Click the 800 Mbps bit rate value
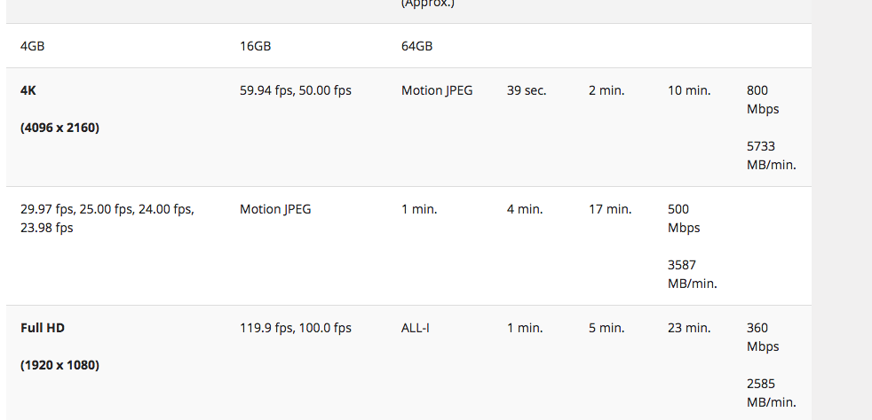Image resolution: width=872 pixels, height=420 pixels. pyautogui.click(x=763, y=99)
